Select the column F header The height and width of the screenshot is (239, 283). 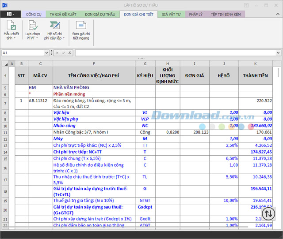94,64
